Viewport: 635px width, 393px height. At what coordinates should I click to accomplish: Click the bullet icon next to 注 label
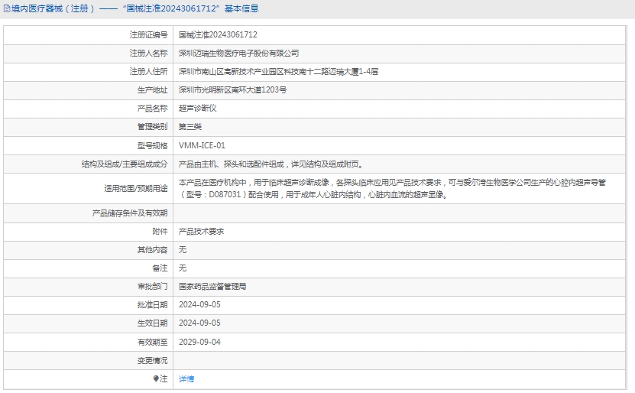coord(156,378)
